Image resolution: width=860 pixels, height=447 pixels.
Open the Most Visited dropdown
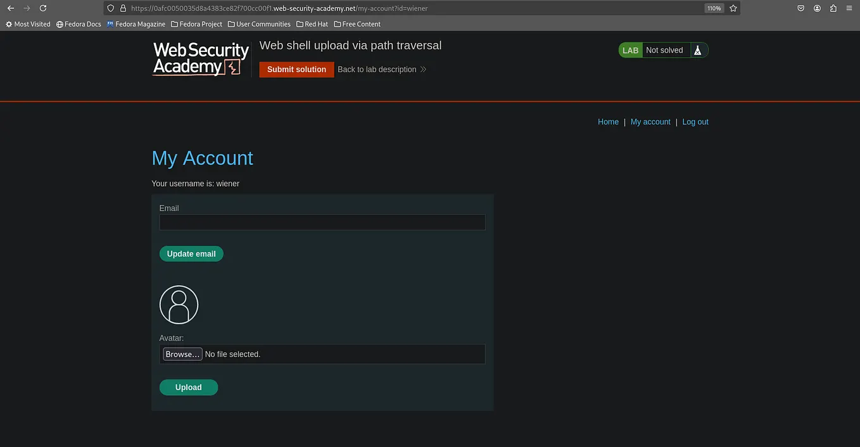28,23
